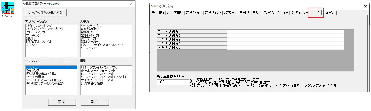
Task: Go to the パス tab
Action: (256, 12)
